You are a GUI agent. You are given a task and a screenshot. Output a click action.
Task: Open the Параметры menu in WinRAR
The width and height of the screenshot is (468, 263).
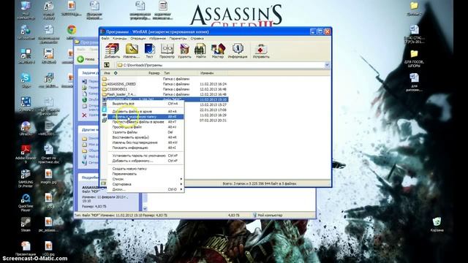tap(178, 39)
